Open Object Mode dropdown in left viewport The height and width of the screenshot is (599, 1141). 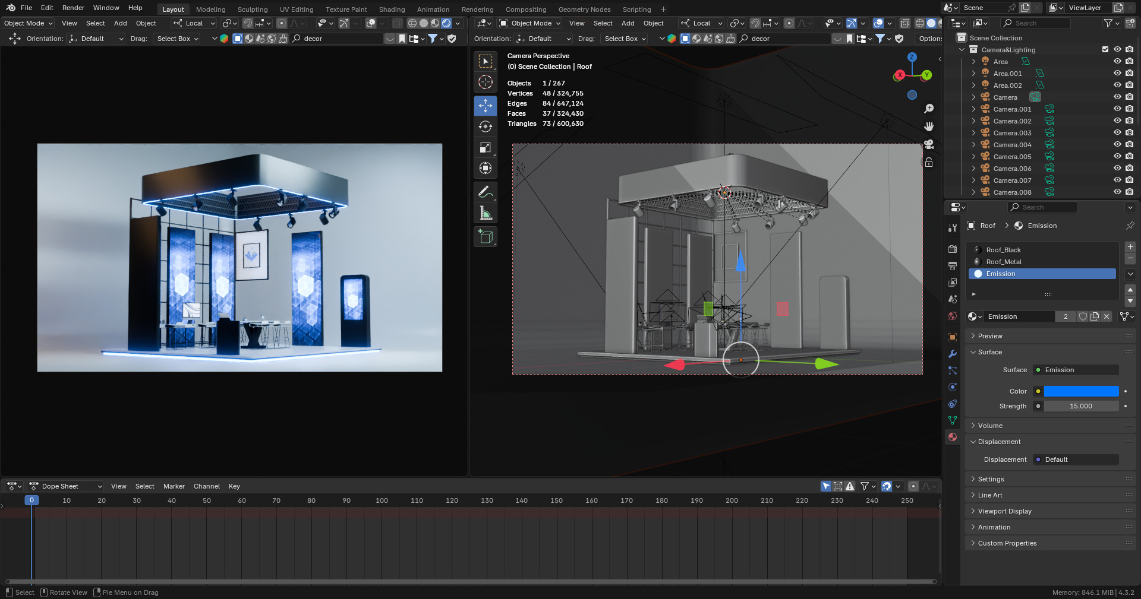tap(28, 23)
